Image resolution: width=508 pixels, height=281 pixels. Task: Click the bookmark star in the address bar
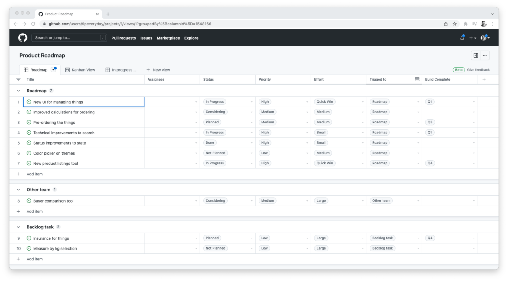tap(454, 24)
